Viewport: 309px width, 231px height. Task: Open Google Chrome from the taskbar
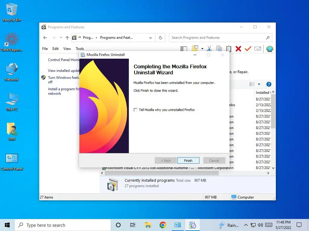click(x=163, y=225)
